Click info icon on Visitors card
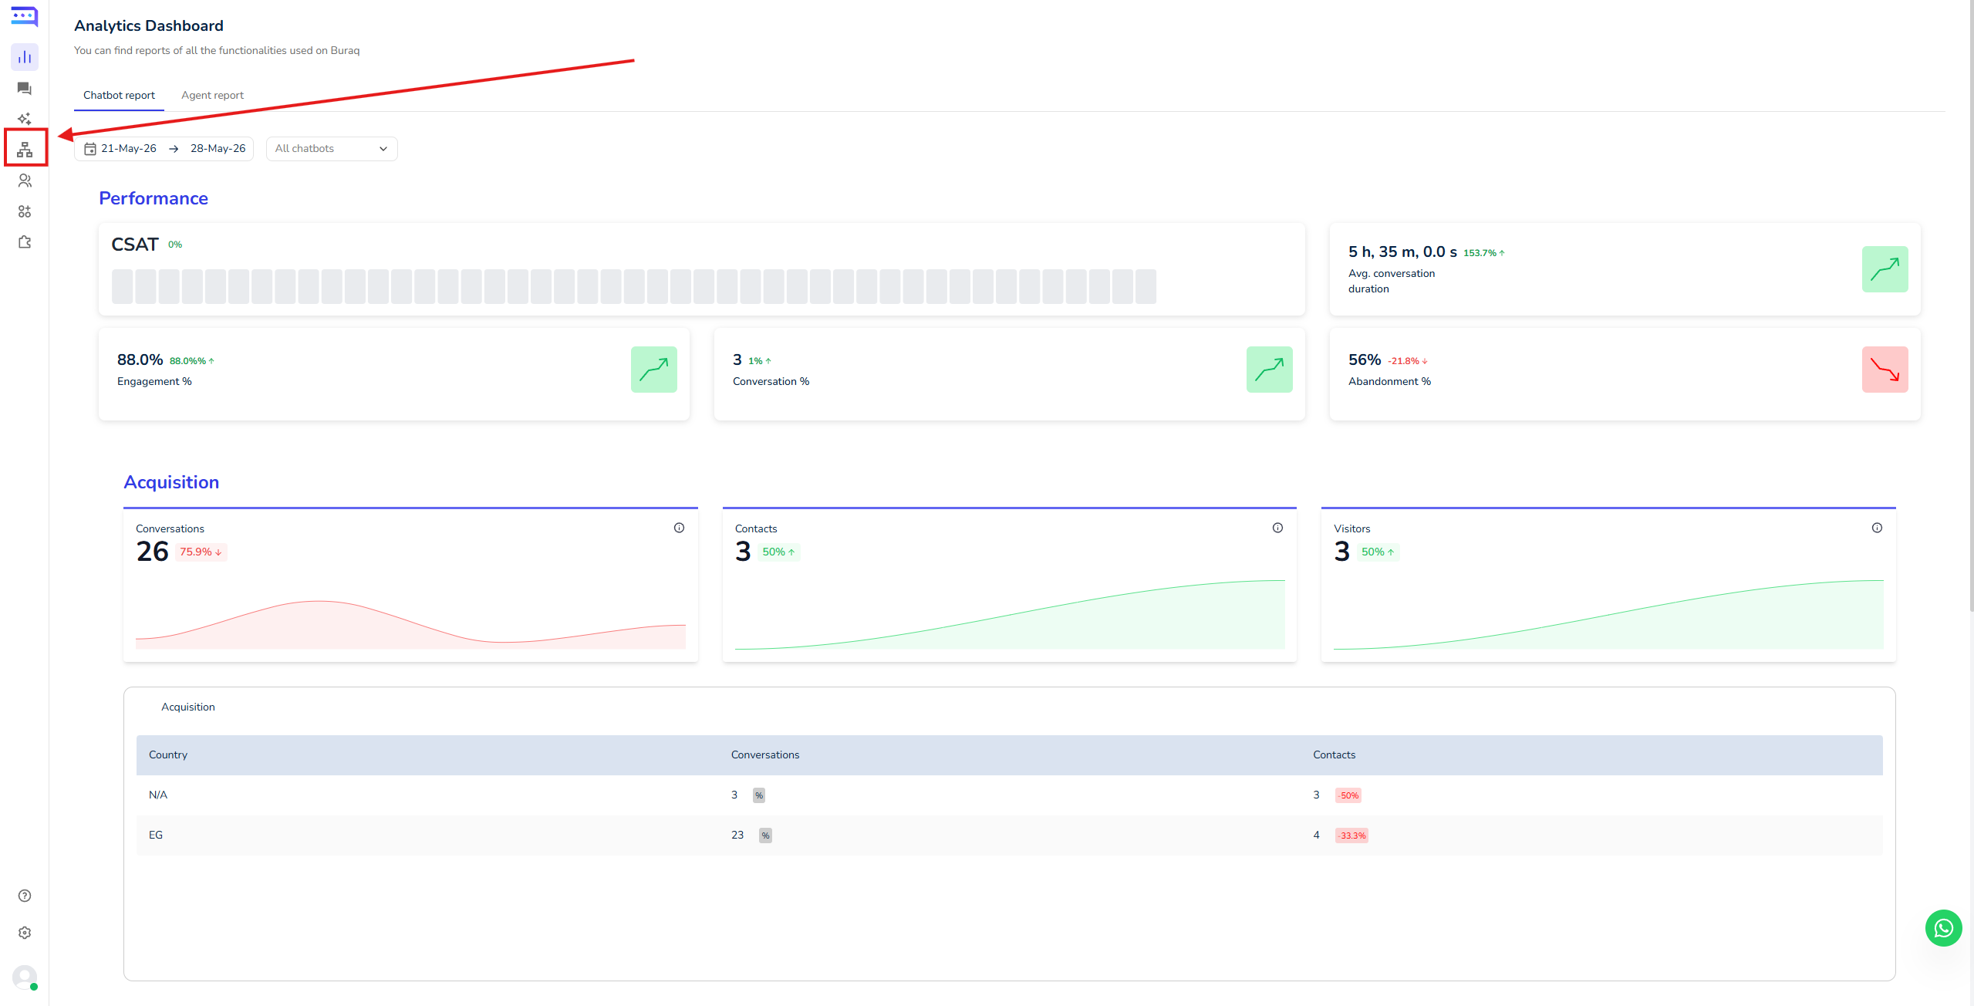The height and width of the screenshot is (1006, 1974). tap(1877, 528)
